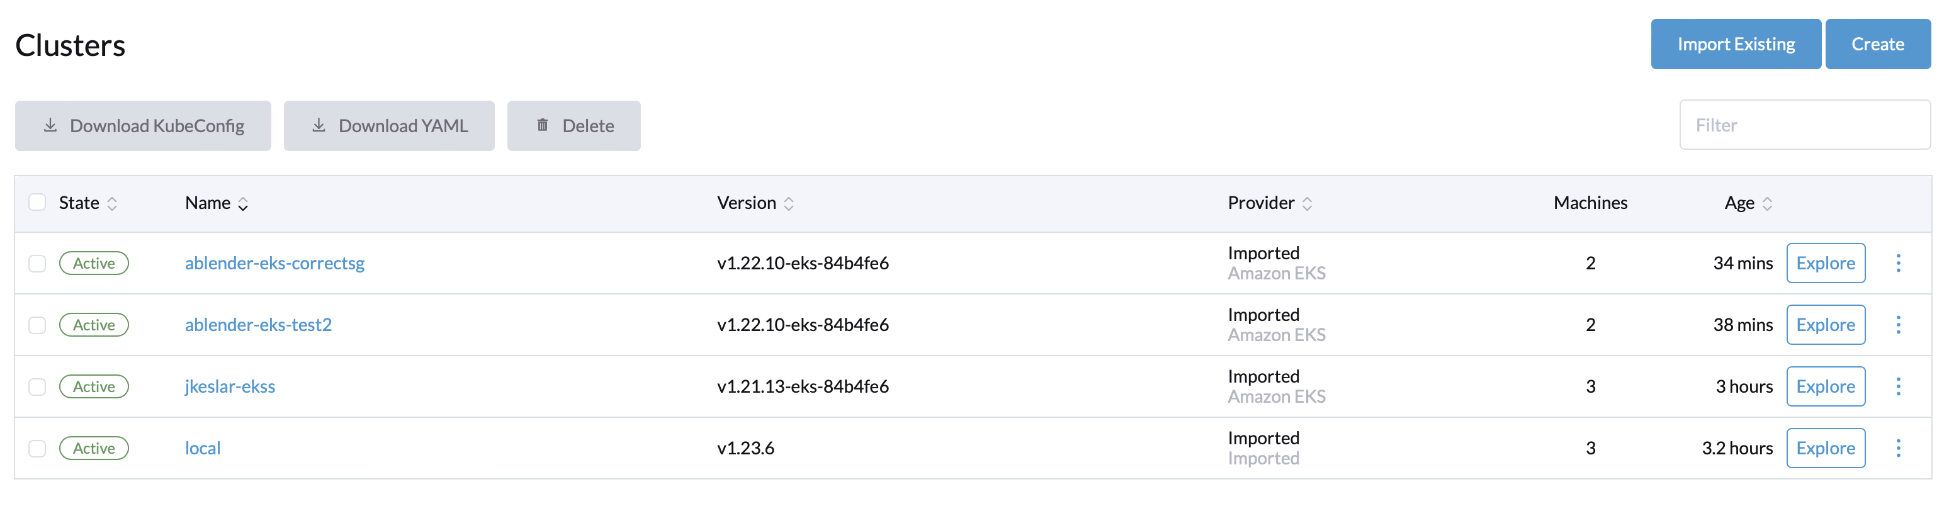Click the download icon on Download YAML

[x=319, y=125]
